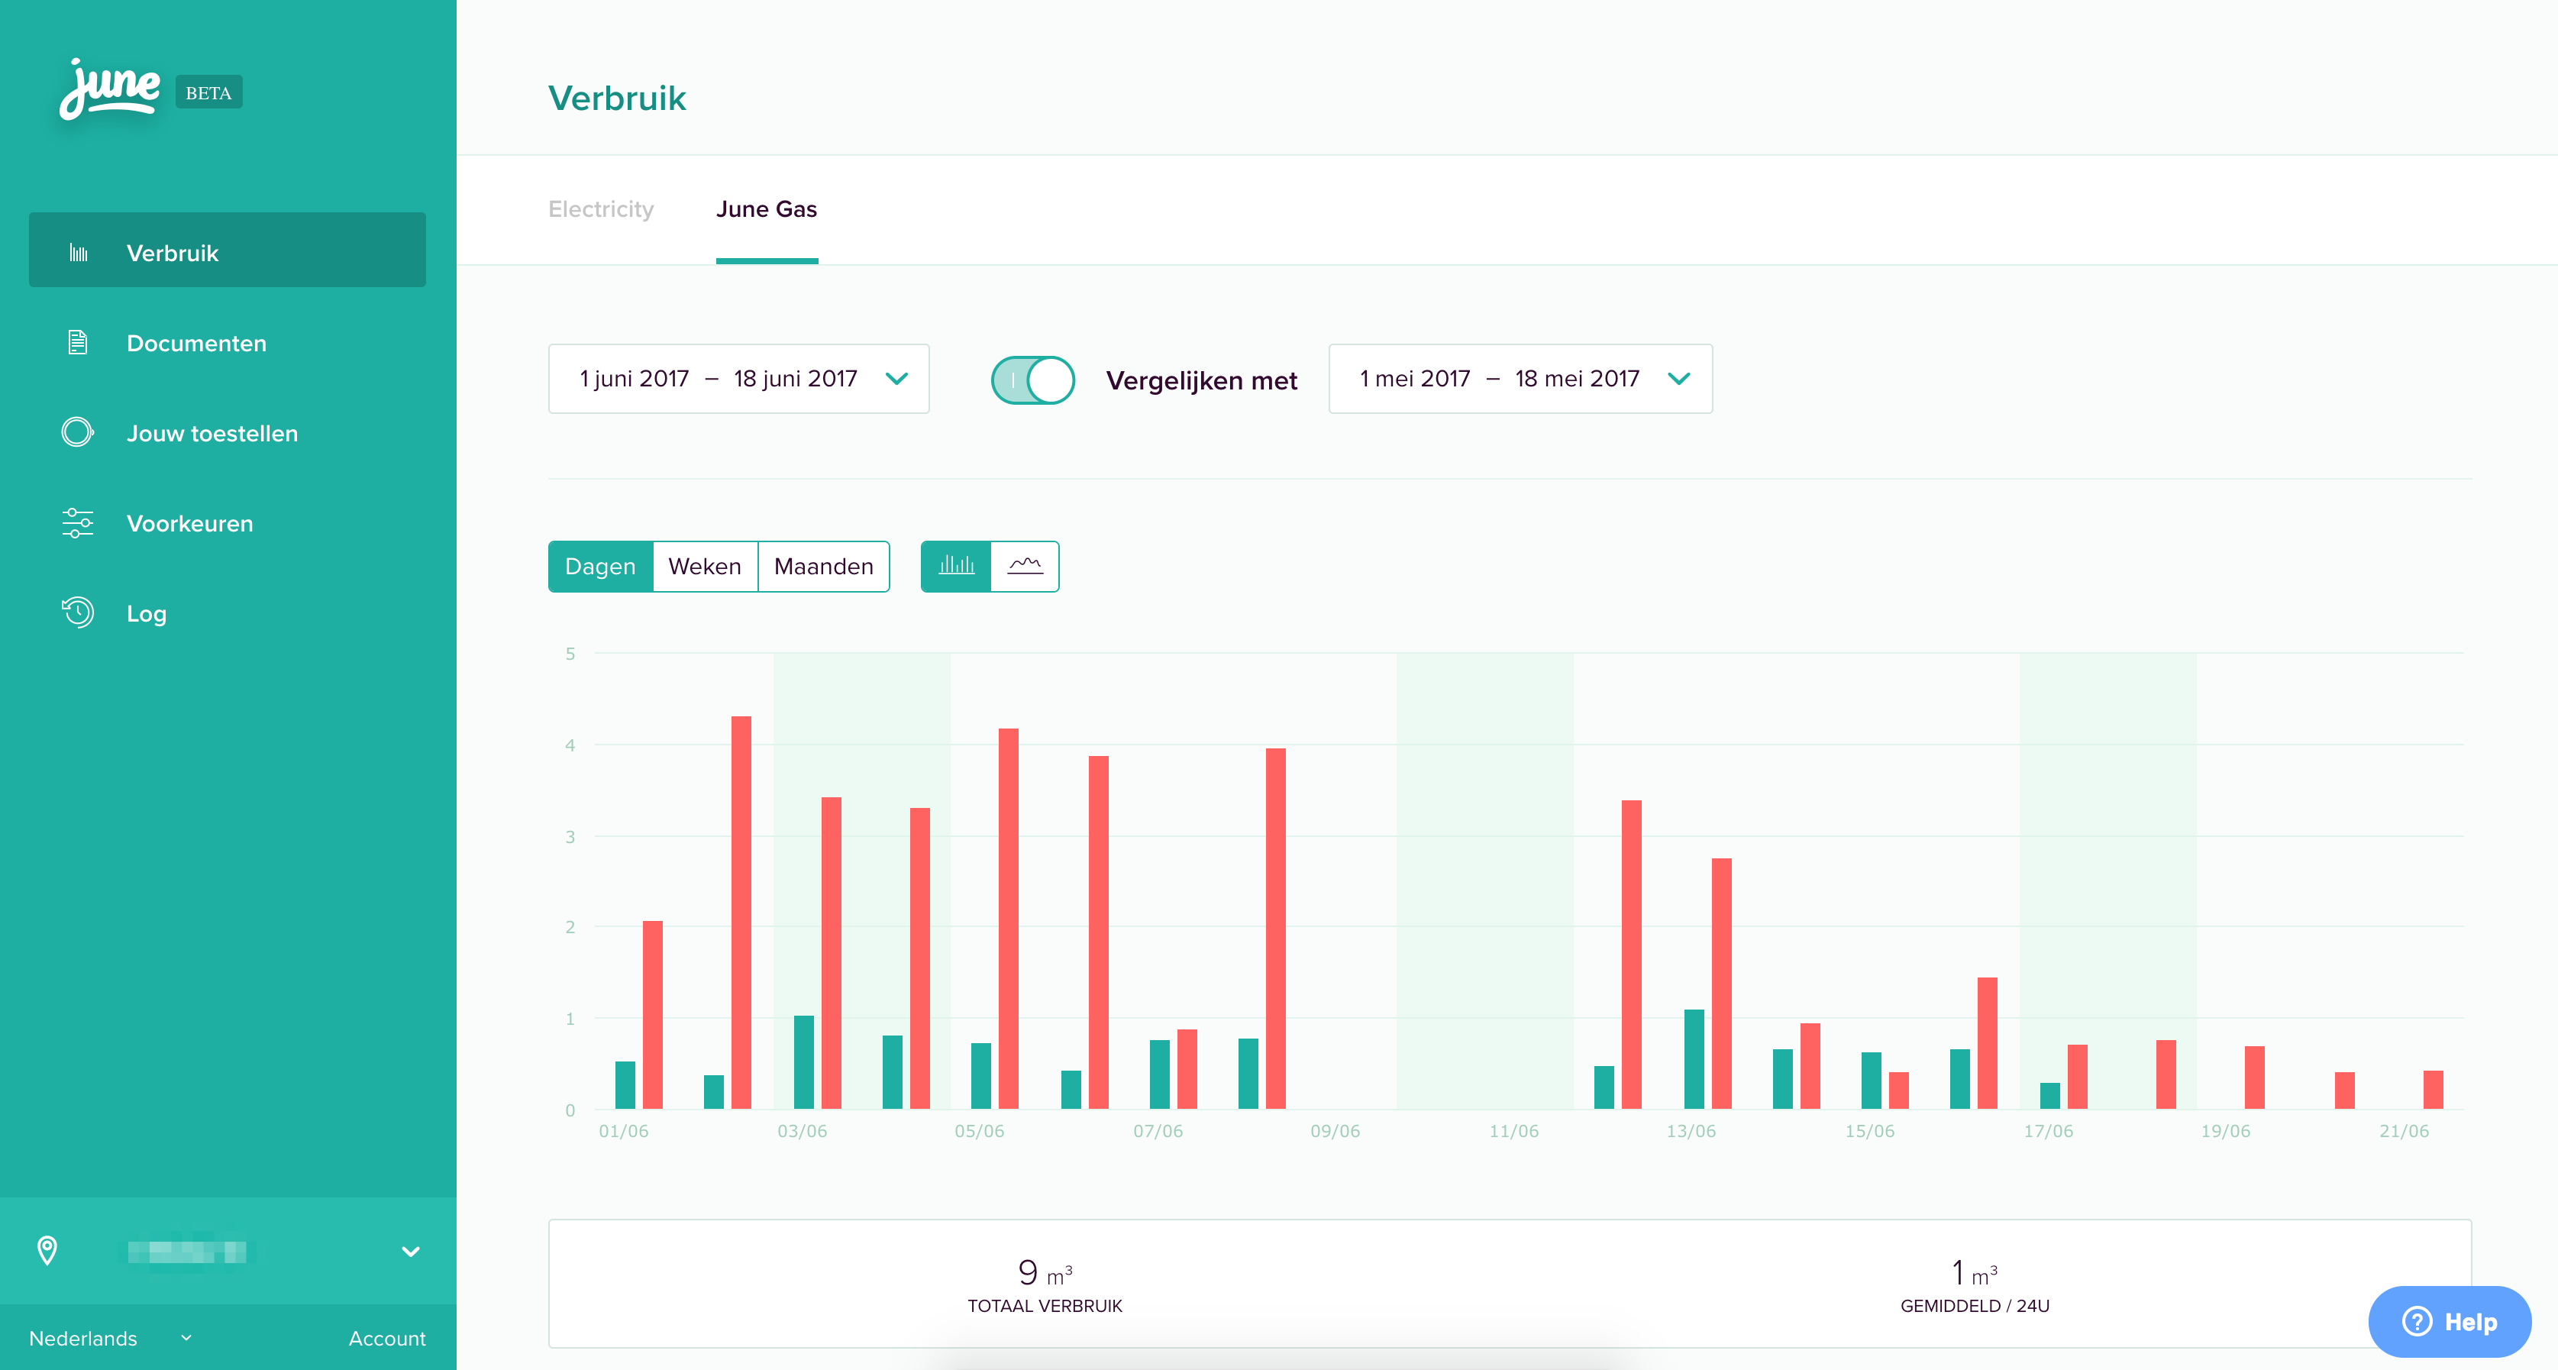Open the 1 mei 2017 comparison date dropdown
This screenshot has width=2558, height=1370.
pos(1520,378)
